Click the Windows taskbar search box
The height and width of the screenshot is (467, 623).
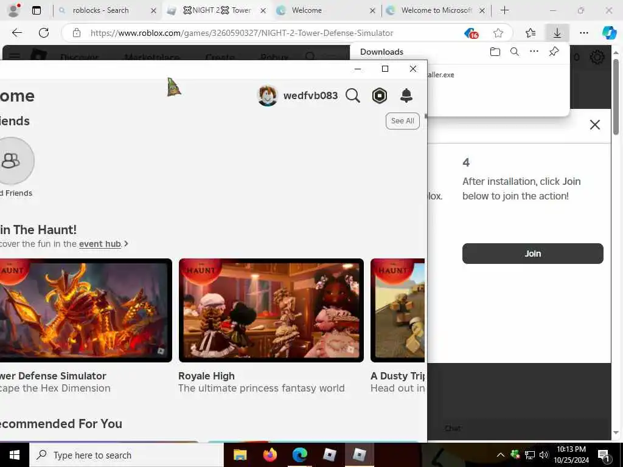point(127,455)
